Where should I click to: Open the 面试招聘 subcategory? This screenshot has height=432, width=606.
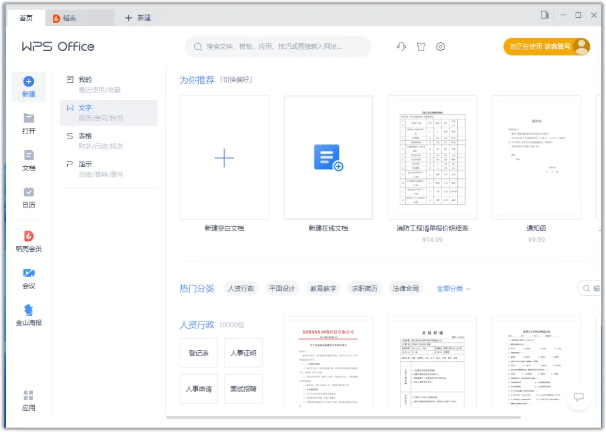click(243, 389)
